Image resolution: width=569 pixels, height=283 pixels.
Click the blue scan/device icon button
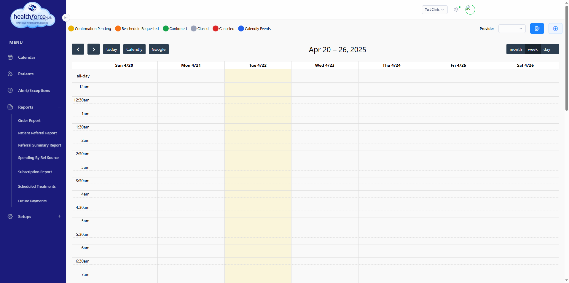click(537, 28)
